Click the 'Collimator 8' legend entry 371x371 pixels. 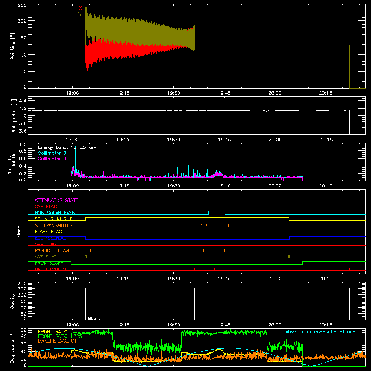tap(52, 153)
